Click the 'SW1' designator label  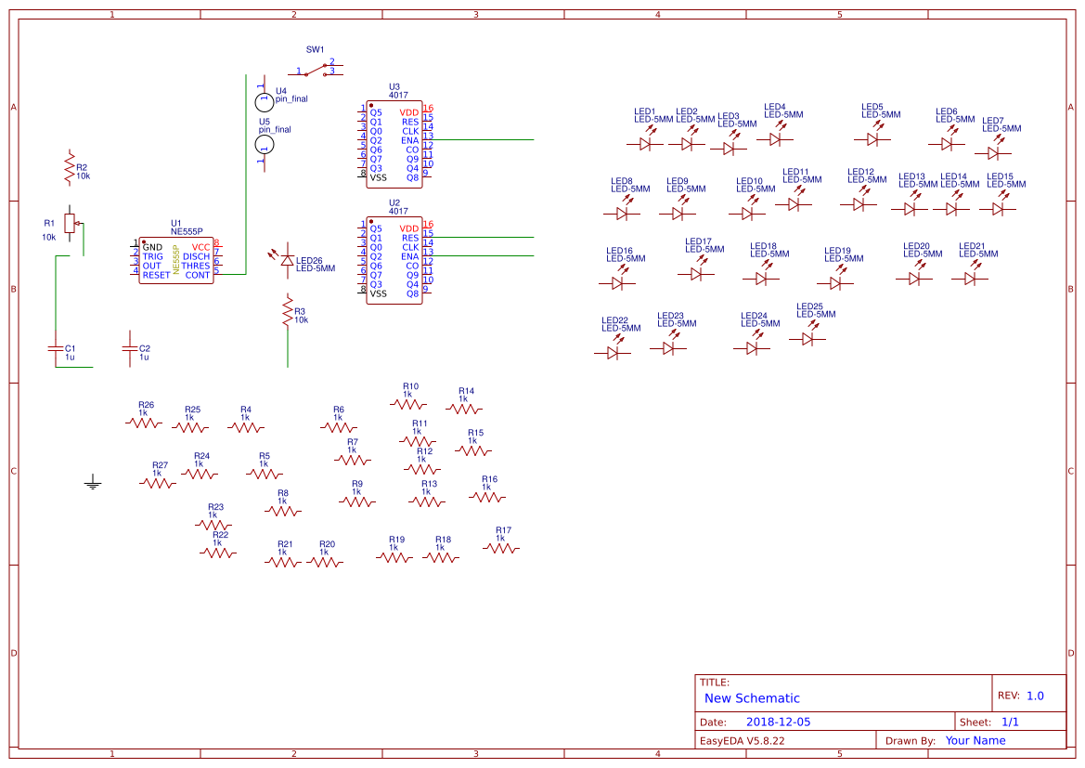tap(315, 49)
